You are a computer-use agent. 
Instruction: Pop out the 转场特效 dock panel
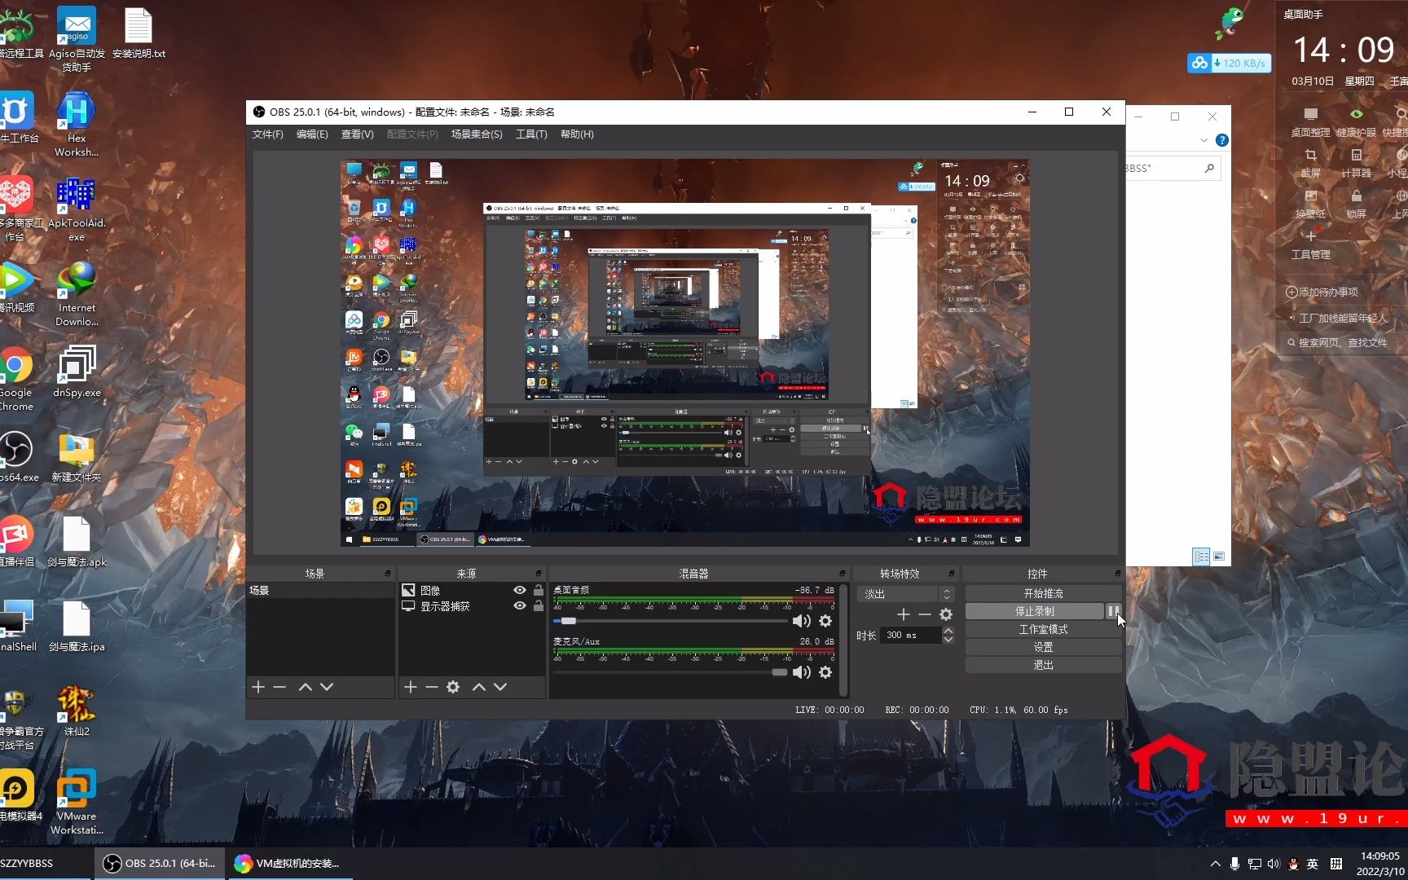[x=951, y=574]
